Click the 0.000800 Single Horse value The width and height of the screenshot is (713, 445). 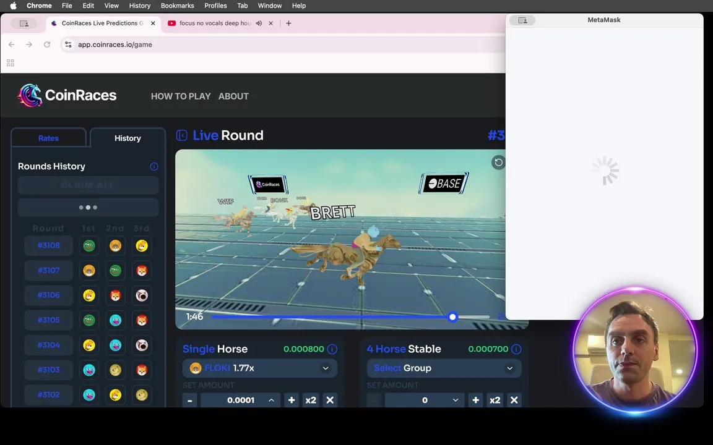(304, 349)
